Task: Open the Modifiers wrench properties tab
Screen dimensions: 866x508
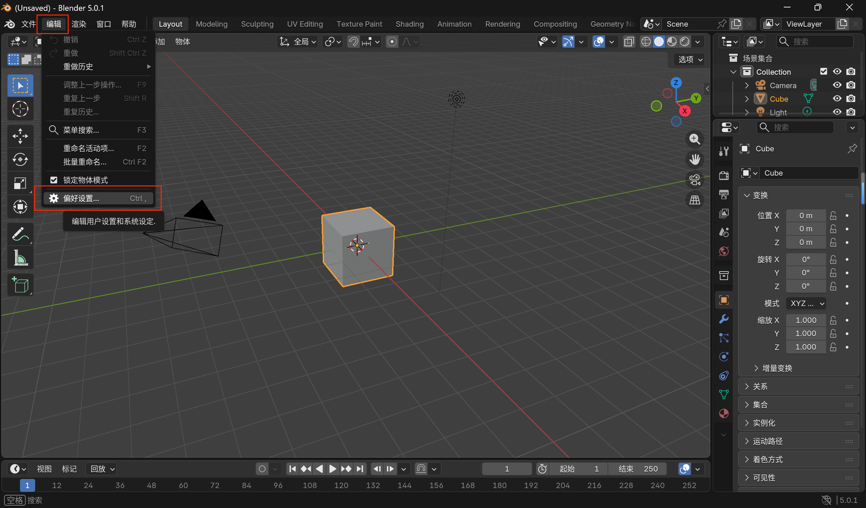Action: pos(724,319)
